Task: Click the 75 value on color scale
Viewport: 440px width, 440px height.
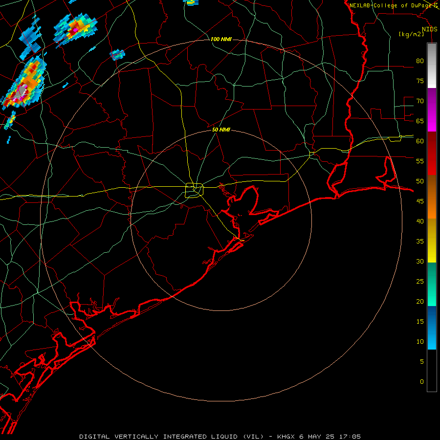Action: [420, 81]
